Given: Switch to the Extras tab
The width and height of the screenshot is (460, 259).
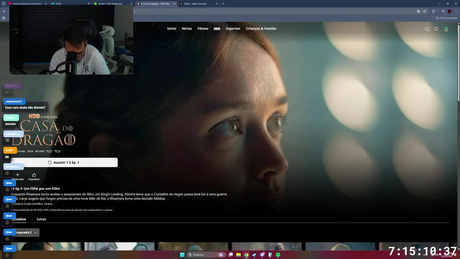Looking at the screenshot, I should coord(41,219).
